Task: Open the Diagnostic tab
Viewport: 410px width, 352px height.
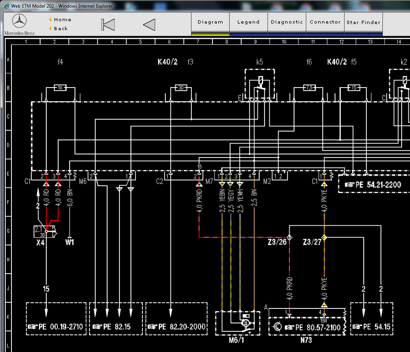Action: [x=287, y=22]
